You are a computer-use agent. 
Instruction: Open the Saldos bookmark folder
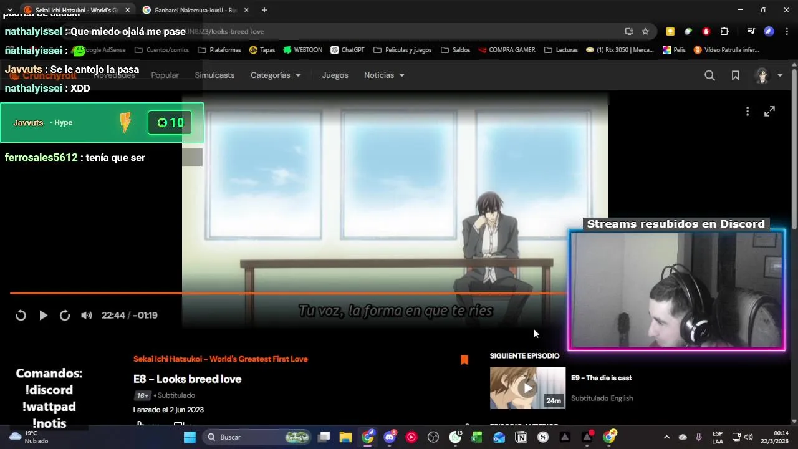[x=455, y=50]
